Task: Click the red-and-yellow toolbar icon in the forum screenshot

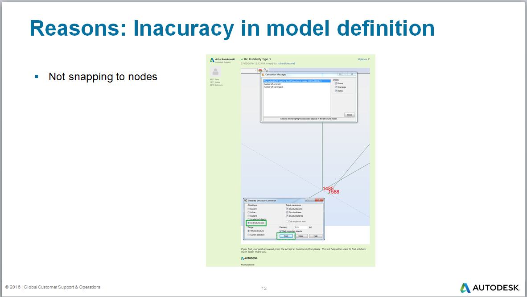Action: point(260,70)
